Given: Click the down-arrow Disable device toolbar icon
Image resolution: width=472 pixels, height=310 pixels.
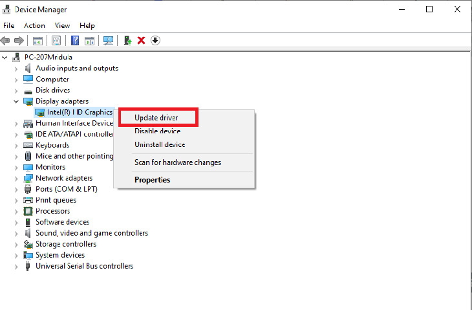Looking at the screenshot, I should click(x=155, y=41).
